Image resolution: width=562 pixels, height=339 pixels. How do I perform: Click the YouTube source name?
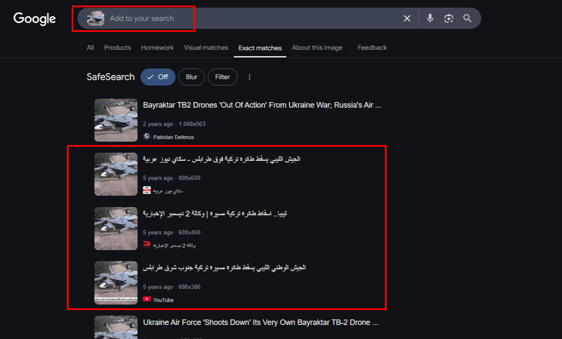pos(163,300)
